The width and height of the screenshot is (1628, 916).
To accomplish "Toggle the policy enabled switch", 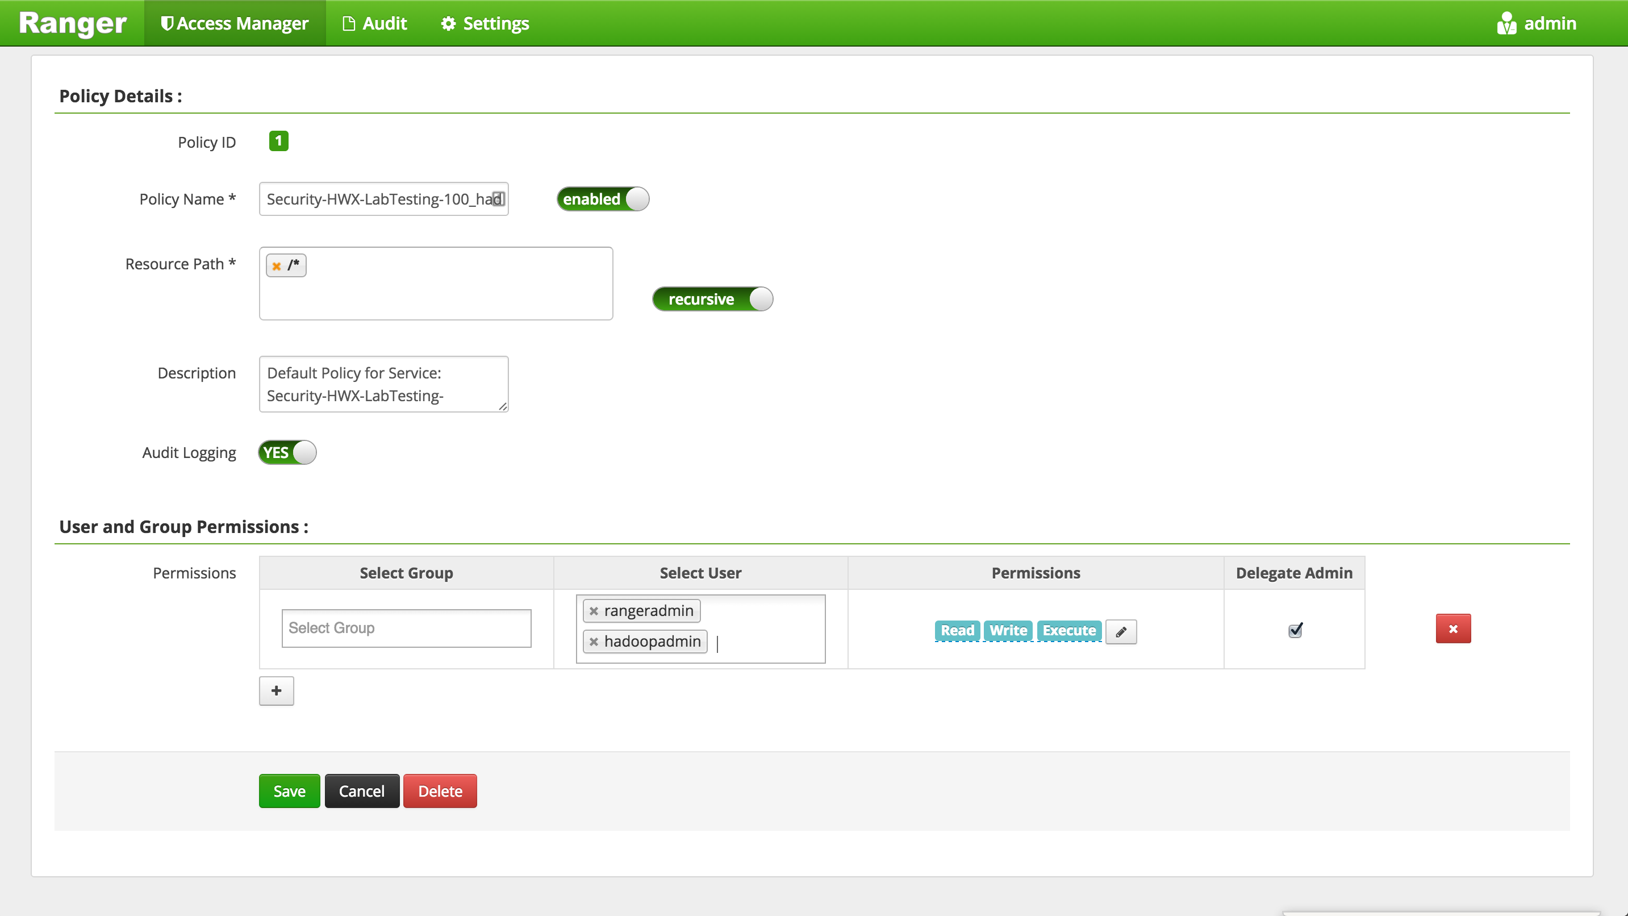I will click(603, 199).
